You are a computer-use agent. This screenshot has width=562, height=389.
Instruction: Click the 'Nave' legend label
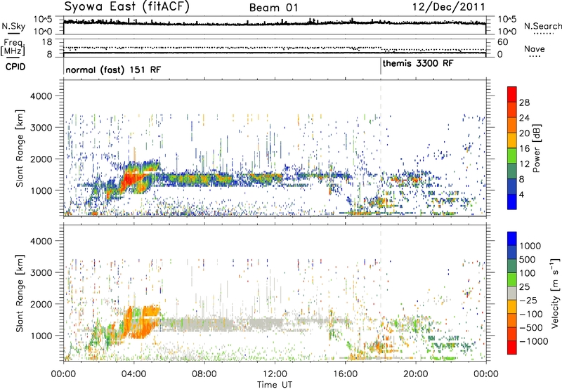[x=535, y=49]
